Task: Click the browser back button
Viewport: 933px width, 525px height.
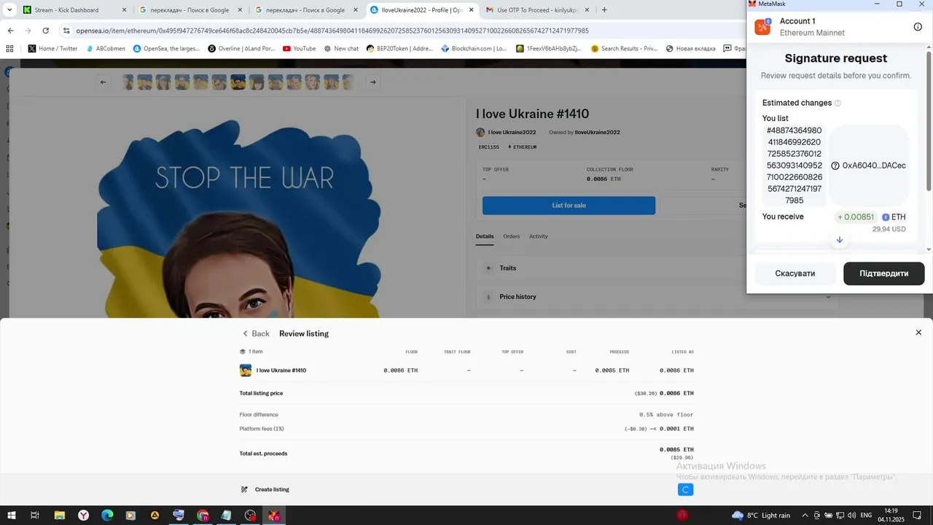Action: (x=10, y=31)
